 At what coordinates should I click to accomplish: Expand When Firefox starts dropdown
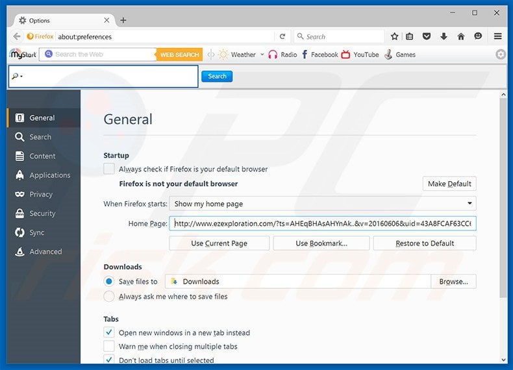323,203
